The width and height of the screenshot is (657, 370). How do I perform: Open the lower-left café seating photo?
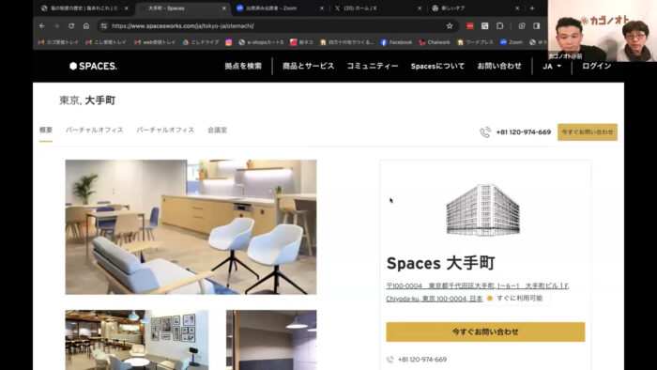pyautogui.click(x=137, y=340)
